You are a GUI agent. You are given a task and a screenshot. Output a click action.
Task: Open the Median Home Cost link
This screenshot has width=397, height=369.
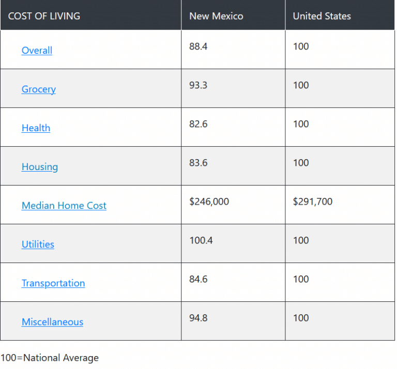(64, 205)
